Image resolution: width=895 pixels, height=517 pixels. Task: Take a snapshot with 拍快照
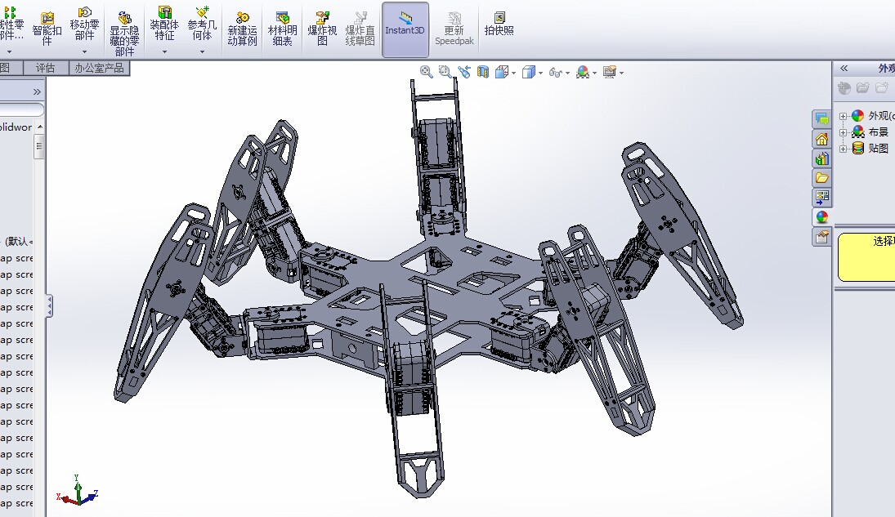tap(499, 24)
